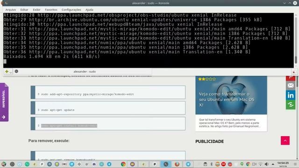Click the blue Skype-like icon in the taskbar

pyautogui.click(x=71, y=164)
